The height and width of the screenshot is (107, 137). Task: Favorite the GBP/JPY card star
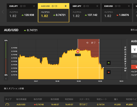point(97,6)
